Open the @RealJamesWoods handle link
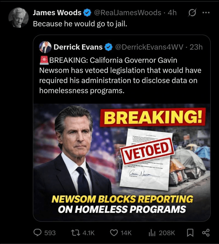The width and height of the screenshot is (219, 244). pyautogui.click(x=128, y=13)
